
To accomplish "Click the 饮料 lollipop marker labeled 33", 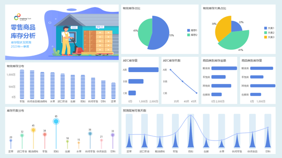I will pos(113,135).
